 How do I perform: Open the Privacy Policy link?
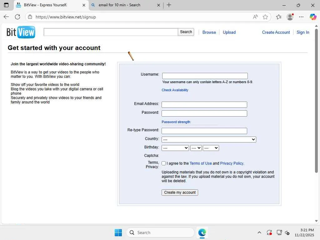232,163
